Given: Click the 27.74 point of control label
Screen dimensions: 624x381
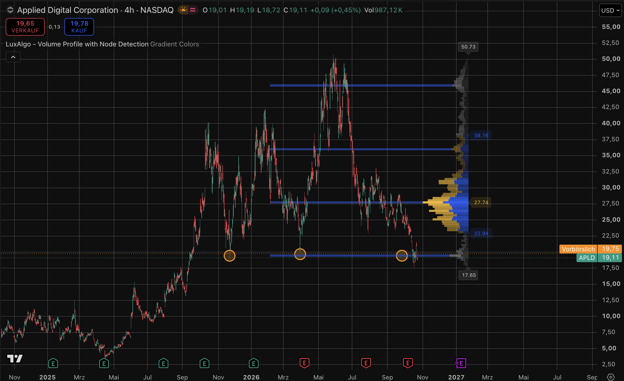Looking at the screenshot, I should tap(481, 202).
